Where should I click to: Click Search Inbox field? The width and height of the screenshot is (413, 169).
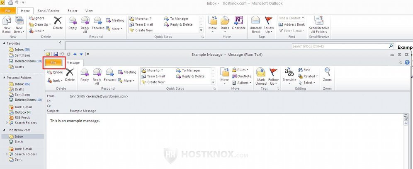click(x=343, y=46)
